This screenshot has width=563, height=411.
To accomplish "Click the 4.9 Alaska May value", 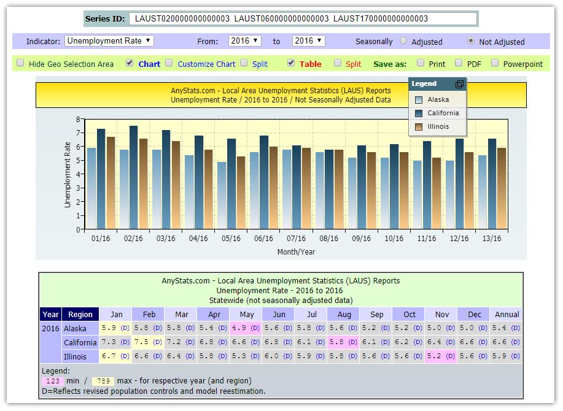I will pos(239,328).
